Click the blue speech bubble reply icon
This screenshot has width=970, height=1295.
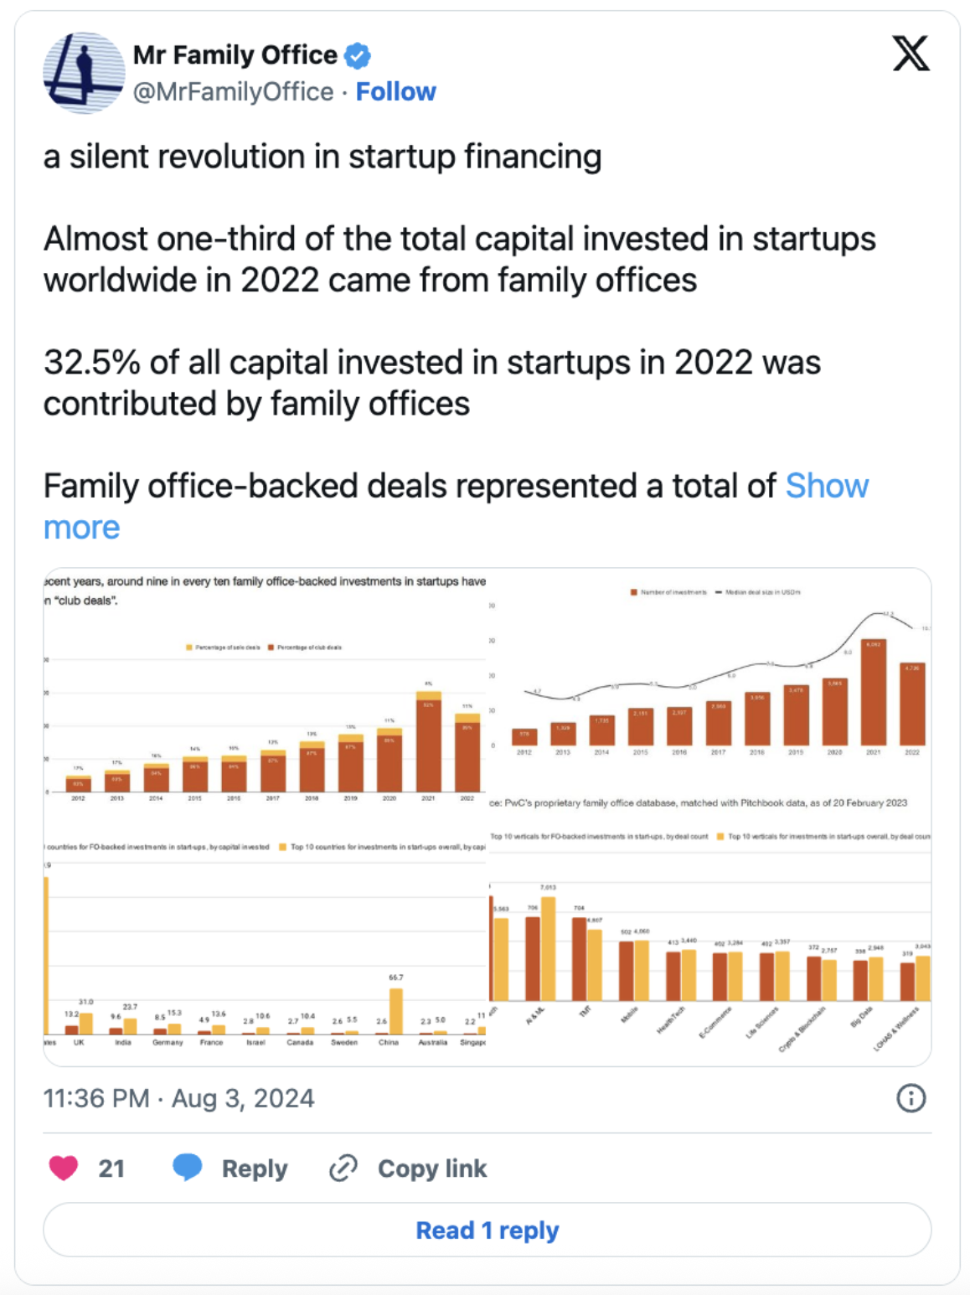coord(188,1167)
